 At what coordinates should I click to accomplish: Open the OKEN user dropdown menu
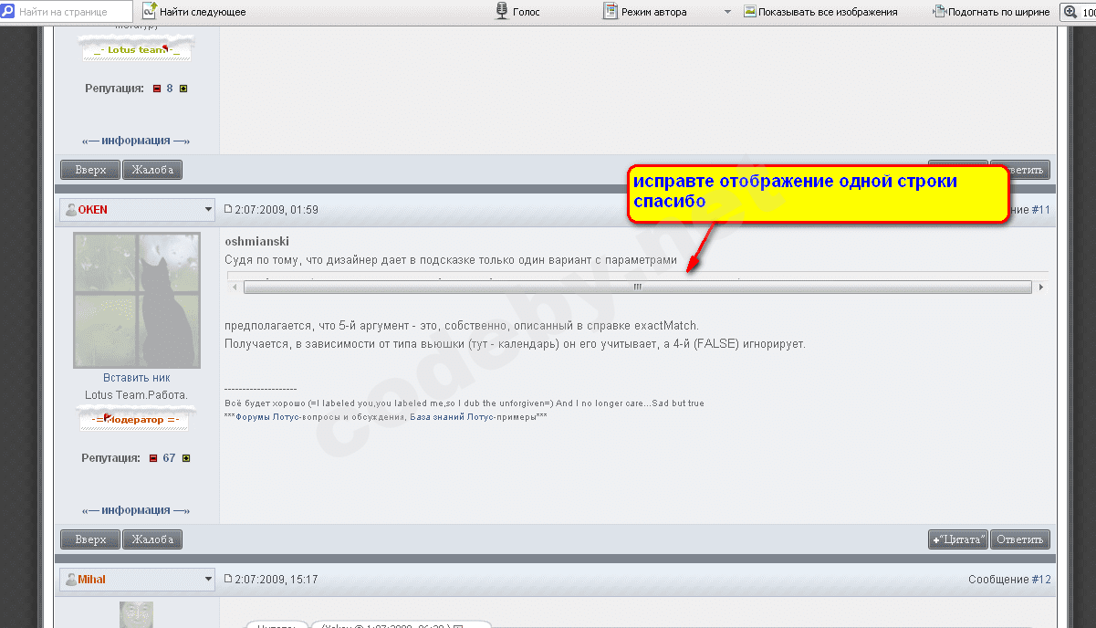(137, 210)
